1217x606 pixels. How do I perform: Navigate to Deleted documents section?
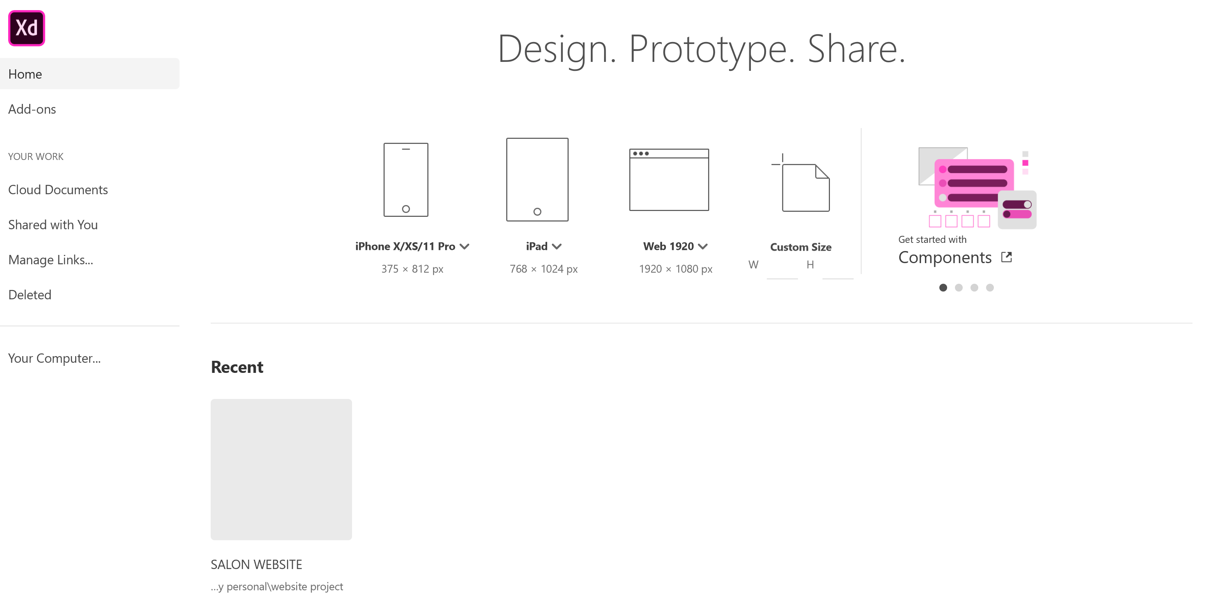click(x=29, y=295)
